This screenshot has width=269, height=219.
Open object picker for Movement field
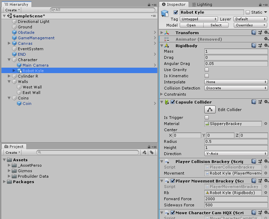click(x=266, y=173)
